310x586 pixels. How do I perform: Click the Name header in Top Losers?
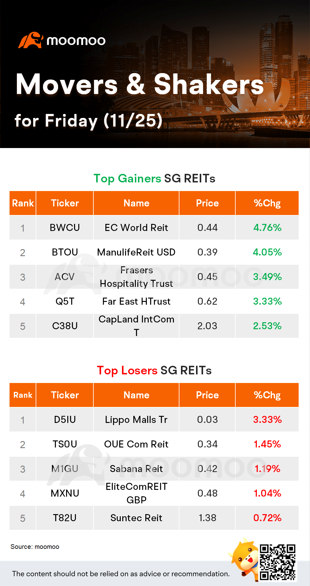point(136,395)
